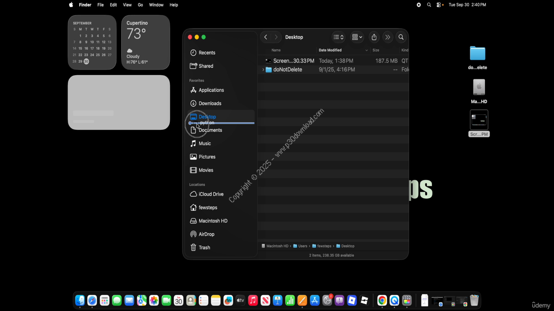554x311 pixels.
Task: Open the group-by grid dropdown
Action: click(x=357, y=37)
